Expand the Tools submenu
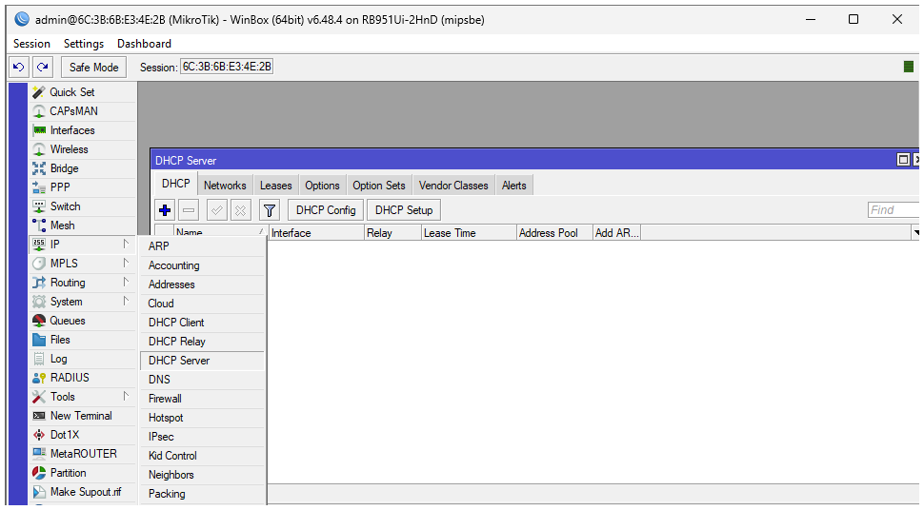Screen dimensions: 924x510 126,397
